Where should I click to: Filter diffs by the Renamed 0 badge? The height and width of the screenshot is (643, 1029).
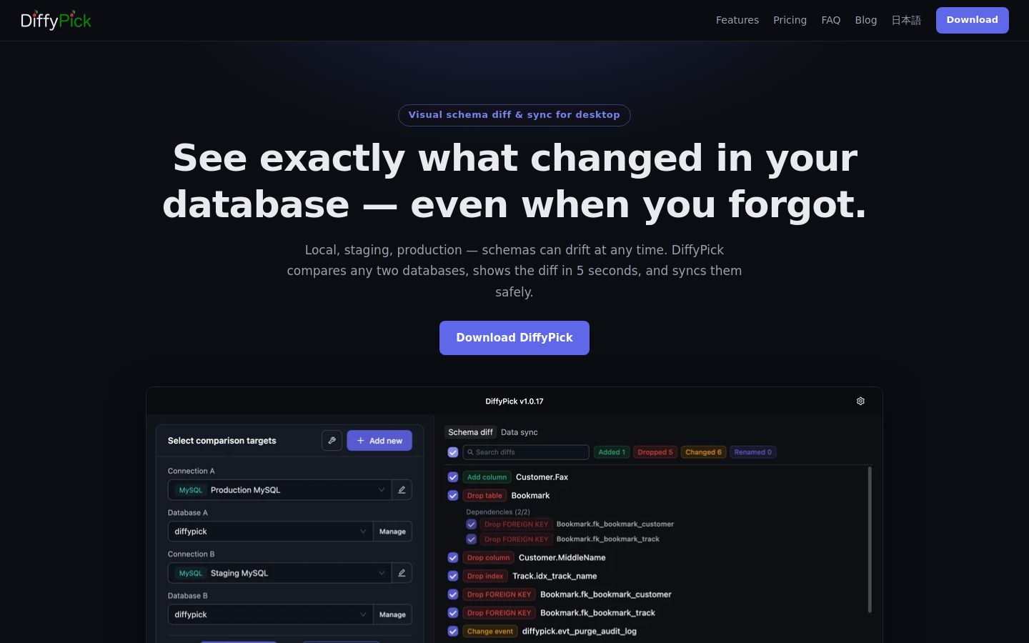(x=753, y=452)
